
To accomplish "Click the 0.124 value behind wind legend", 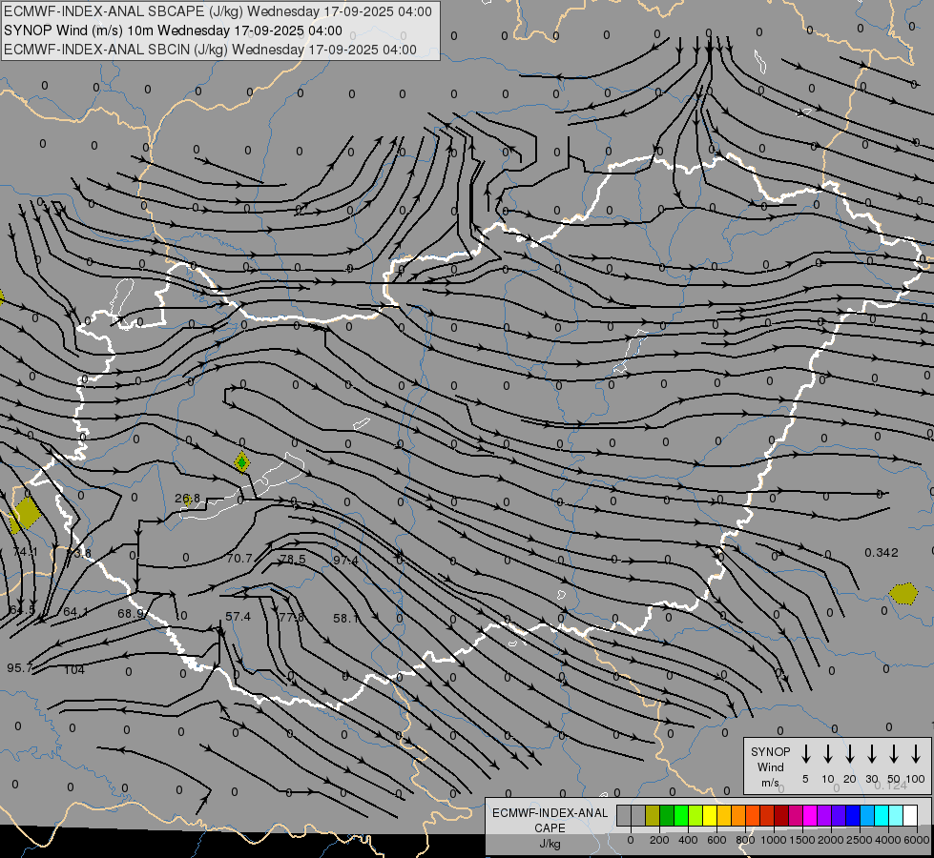I will click(890, 786).
